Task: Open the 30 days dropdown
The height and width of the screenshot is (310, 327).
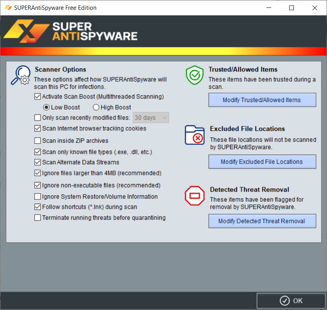Action: coord(151,118)
